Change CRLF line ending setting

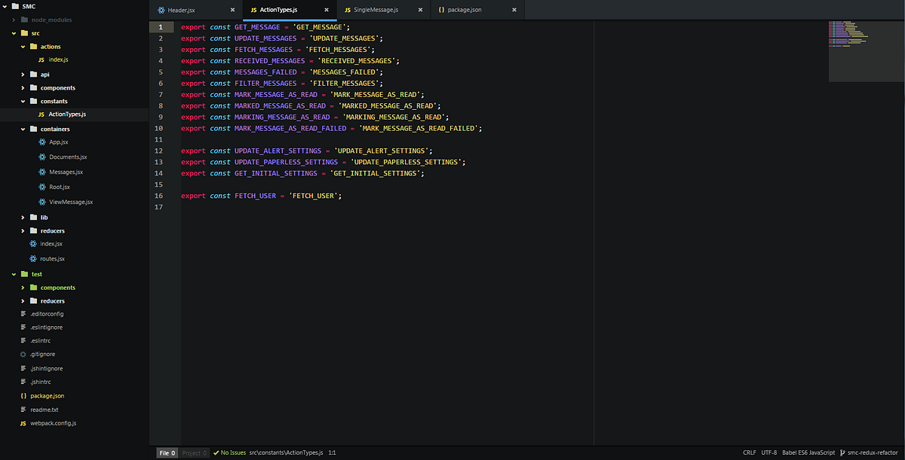tap(749, 452)
